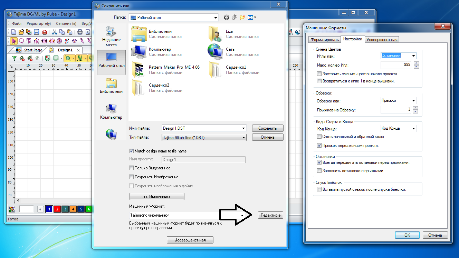The image size is (459, 258).
Task: Click the Сохранить button
Action: tap(268, 128)
